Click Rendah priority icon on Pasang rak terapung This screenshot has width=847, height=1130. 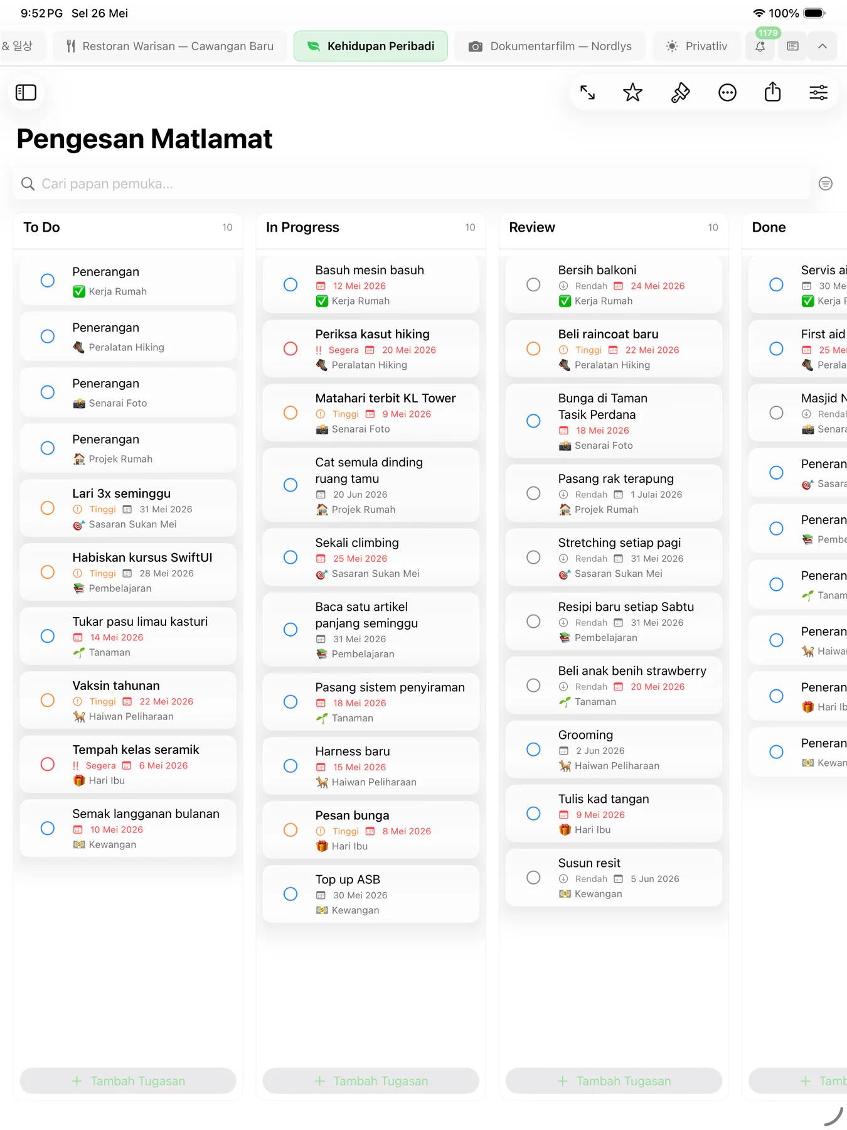pyautogui.click(x=563, y=494)
